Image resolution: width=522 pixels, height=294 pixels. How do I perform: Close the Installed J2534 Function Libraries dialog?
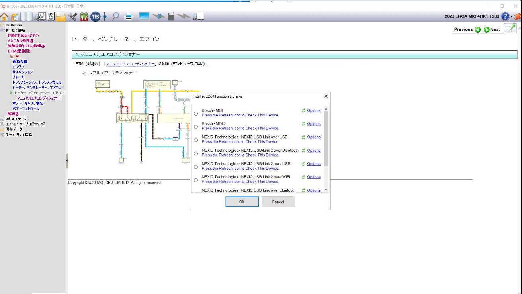point(326,96)
